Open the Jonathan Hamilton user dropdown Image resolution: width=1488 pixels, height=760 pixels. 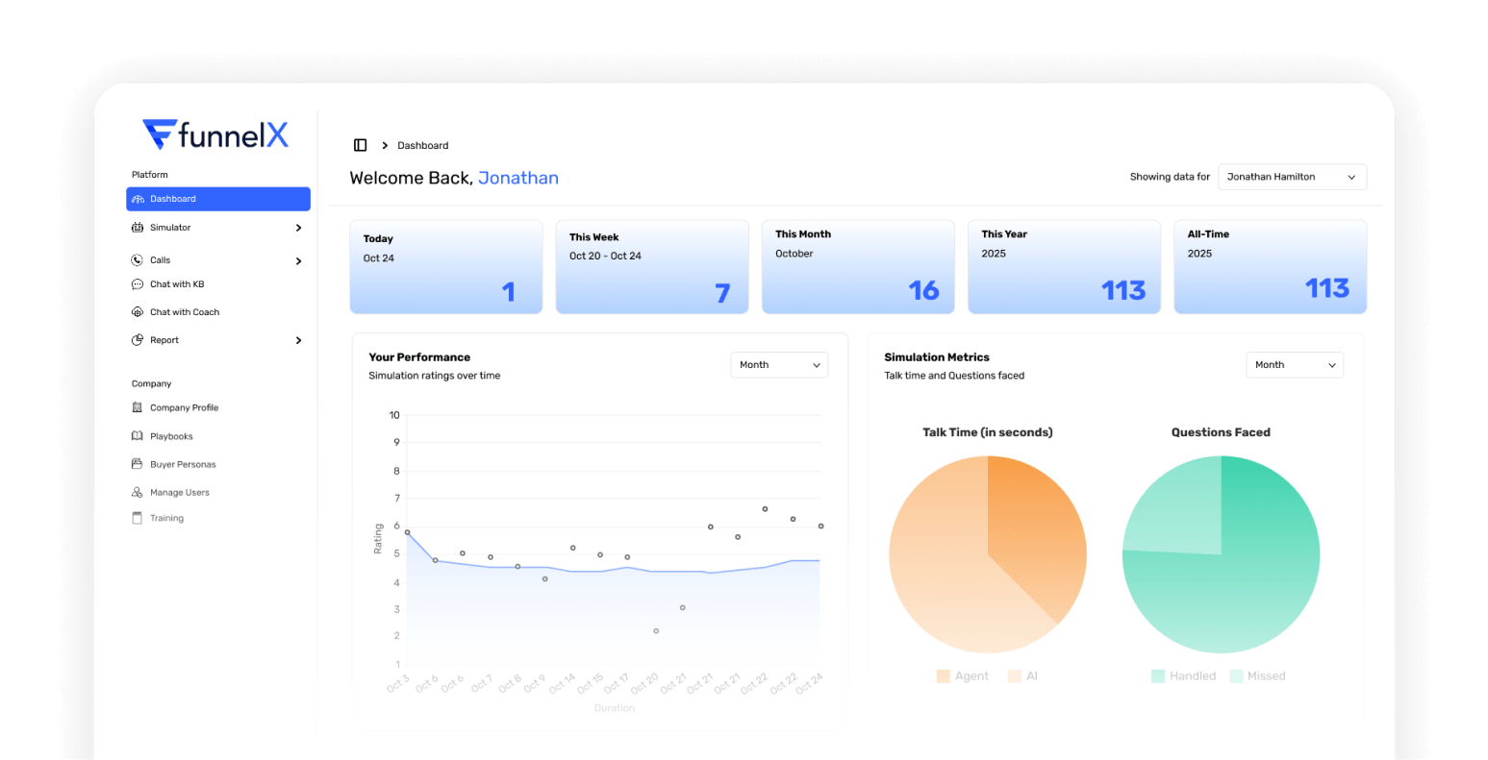point(1292,177)
